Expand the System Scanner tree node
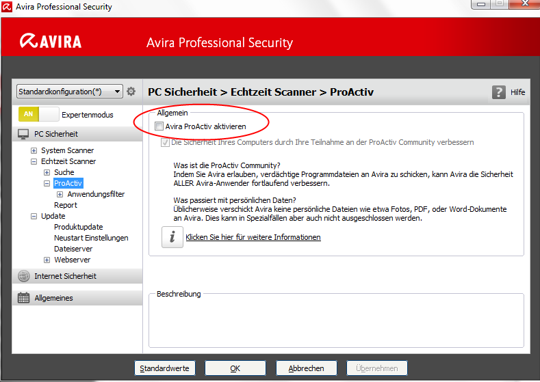Viewport: 540px width, 382px height. (x=34, y=150)
